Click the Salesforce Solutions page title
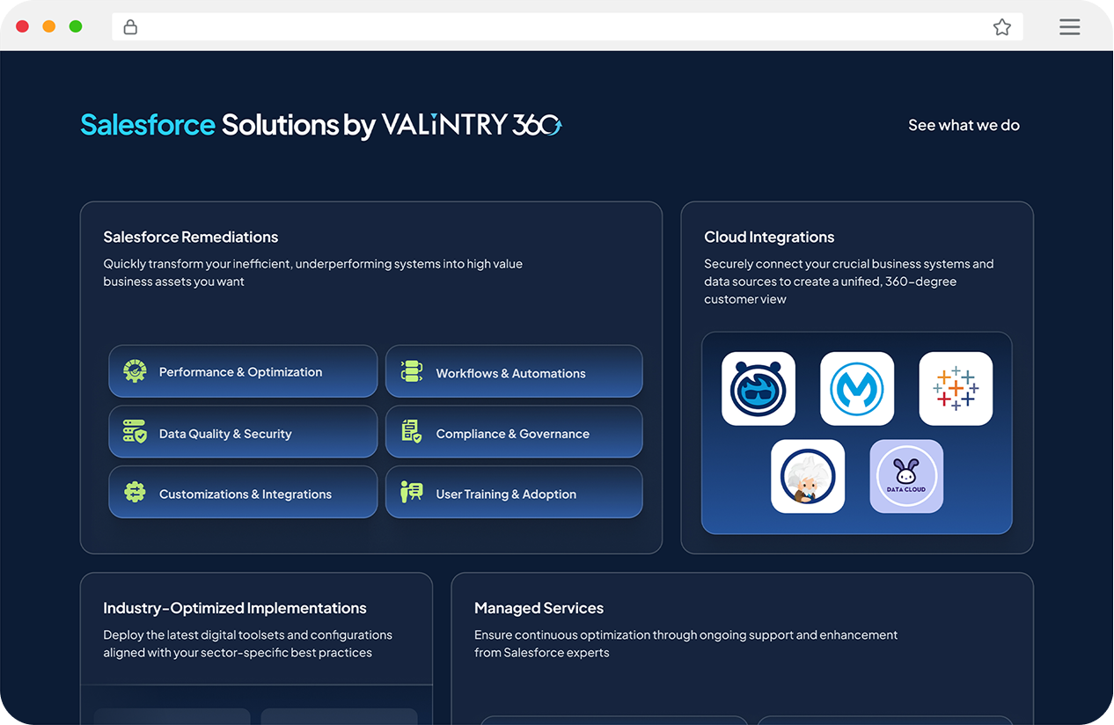The width and height of the screenshot is (1114, 725). (228, 125)
